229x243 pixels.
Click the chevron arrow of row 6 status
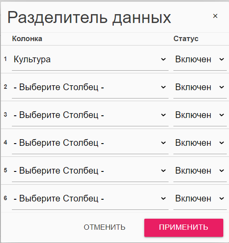[221, 198]
